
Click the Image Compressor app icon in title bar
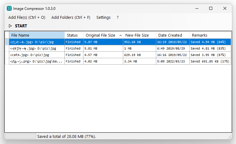(x=9, y=8)
